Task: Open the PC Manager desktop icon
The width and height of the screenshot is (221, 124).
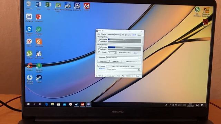Action: [29, 17]
